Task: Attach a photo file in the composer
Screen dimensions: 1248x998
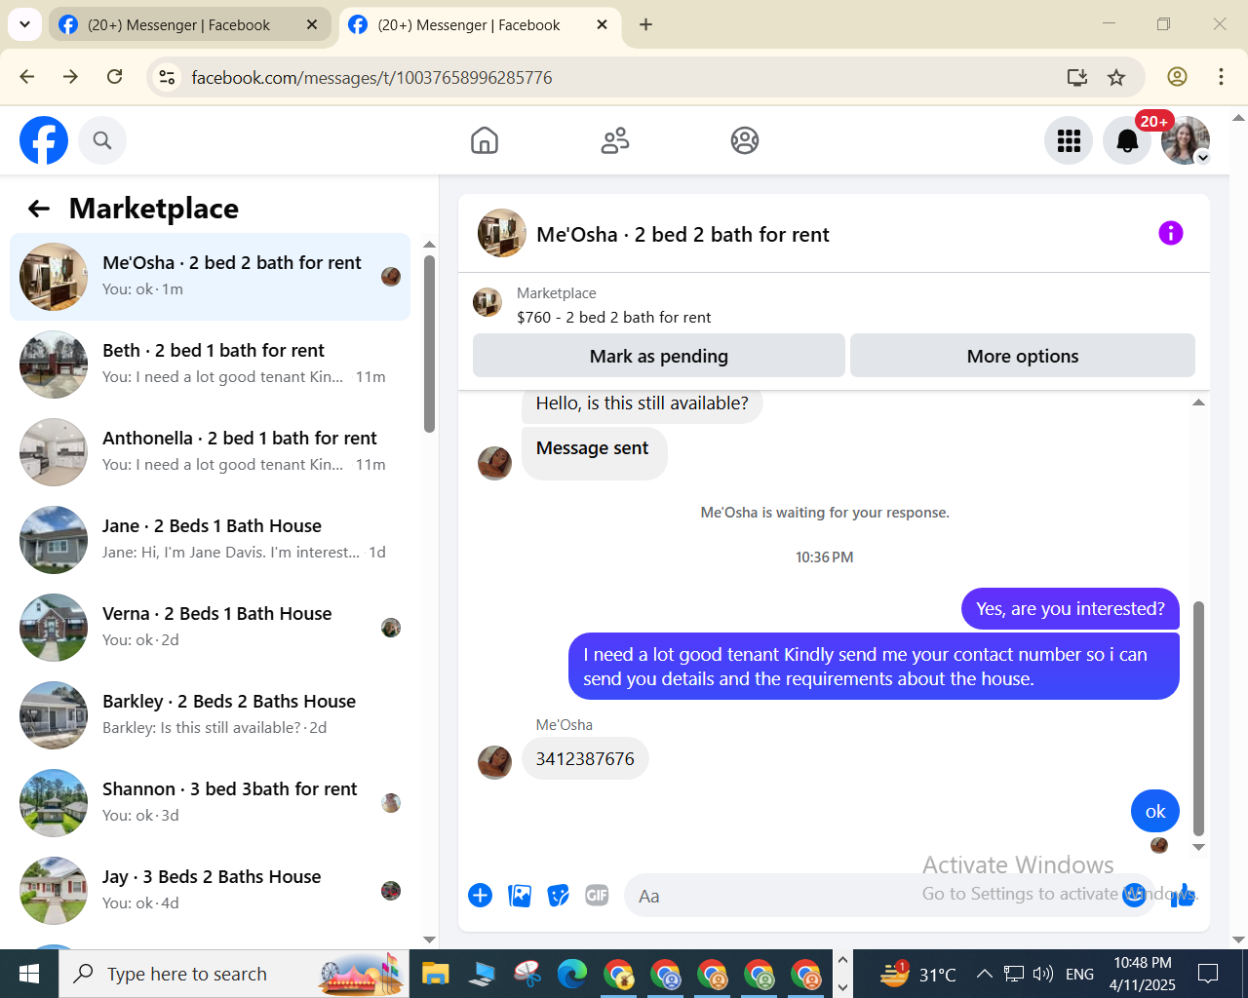Action: (x=520, y=895)
